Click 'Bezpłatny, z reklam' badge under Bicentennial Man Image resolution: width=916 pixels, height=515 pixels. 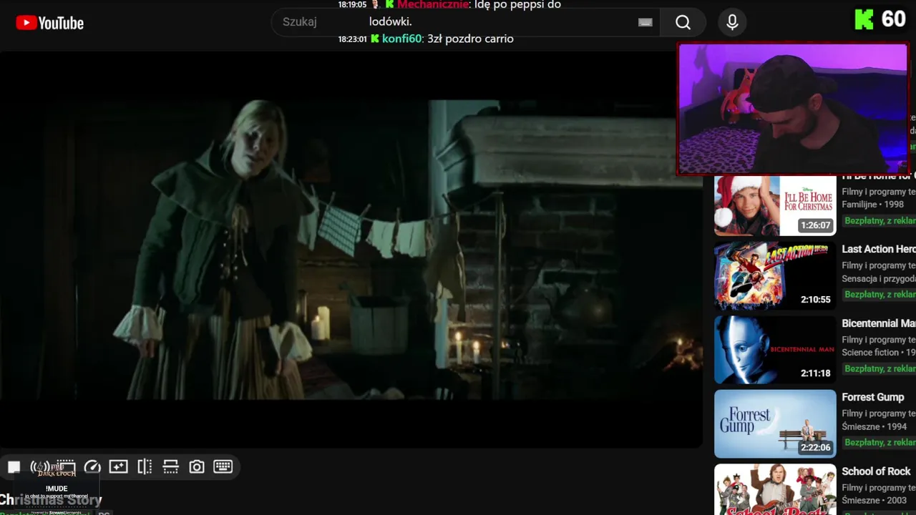click(x=880, y=369)
